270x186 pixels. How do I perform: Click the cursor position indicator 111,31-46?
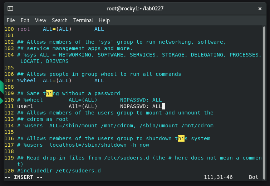tap(218, 177)
